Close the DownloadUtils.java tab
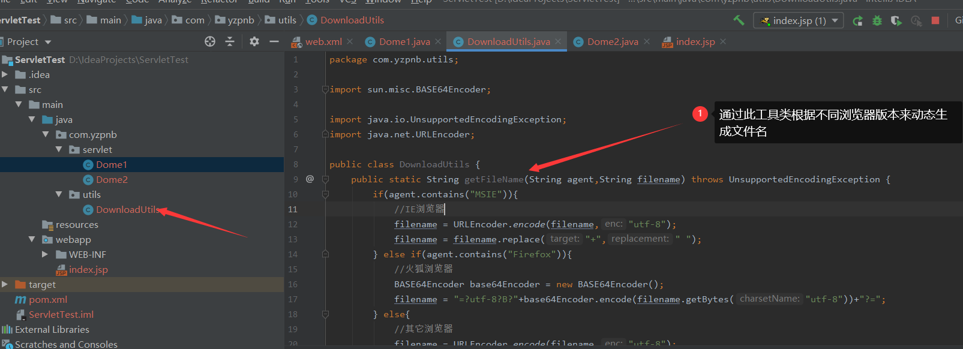Viewport: 963px width, 349px height. [x=558, y=41]
